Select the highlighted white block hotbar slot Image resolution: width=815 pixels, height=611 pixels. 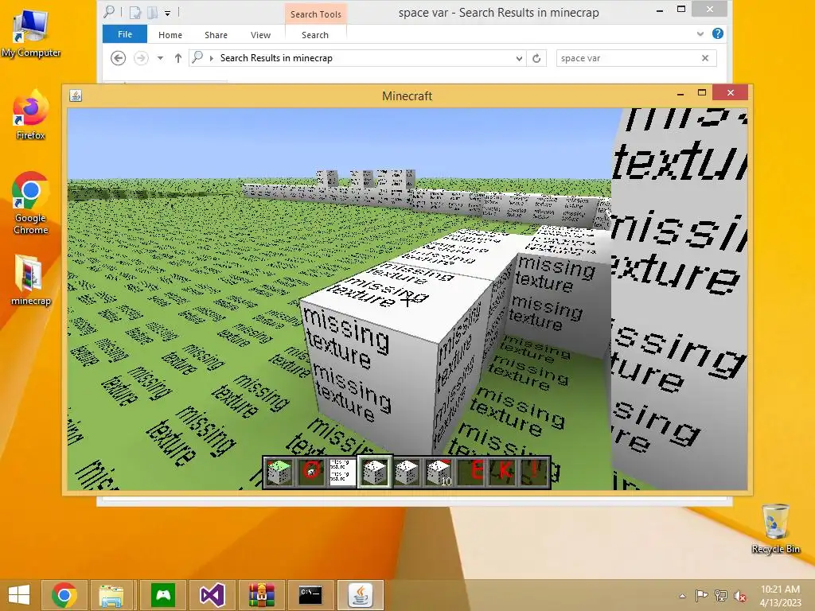pos(374,472)
